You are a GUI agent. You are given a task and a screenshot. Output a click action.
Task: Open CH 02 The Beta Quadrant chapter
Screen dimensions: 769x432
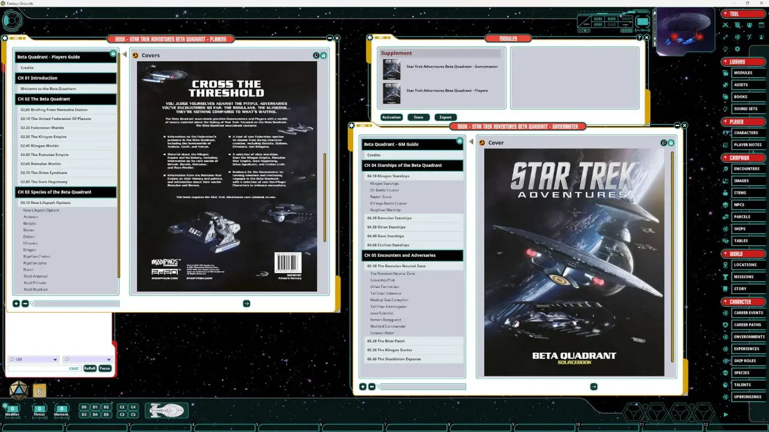(x=66, y=99)
